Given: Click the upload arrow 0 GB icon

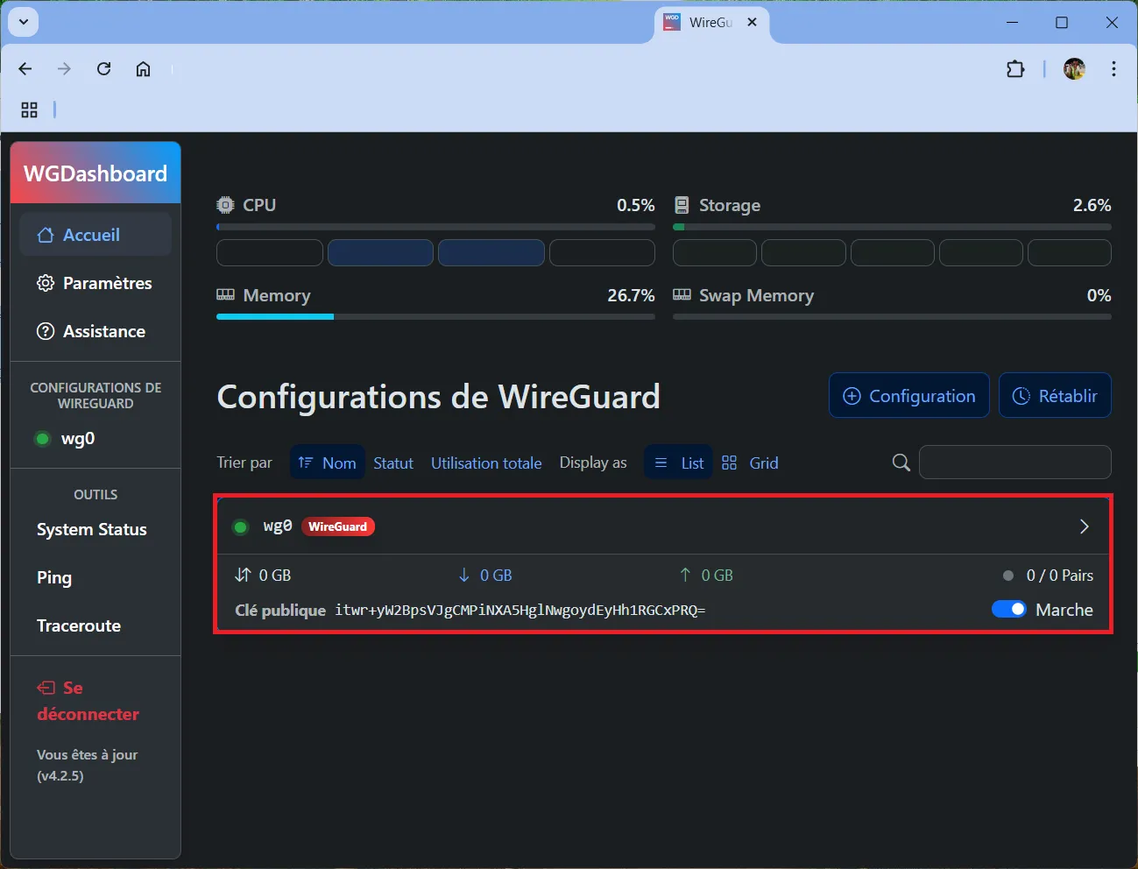Looking at the screenshot, I should click(x=685, y=576).
